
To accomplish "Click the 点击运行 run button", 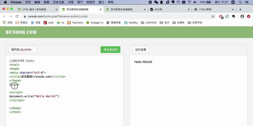I will click(x=110, y=50).
